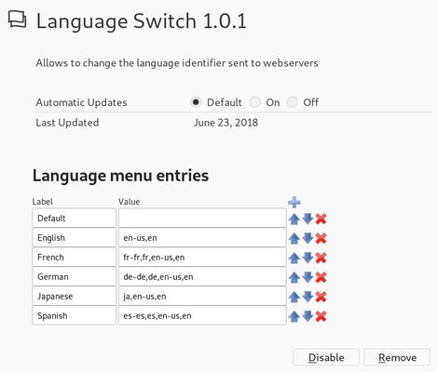The width and height of the screenshot is (437, 372).
Task: Delete the Spanish entry
Action: coord(321,316)
